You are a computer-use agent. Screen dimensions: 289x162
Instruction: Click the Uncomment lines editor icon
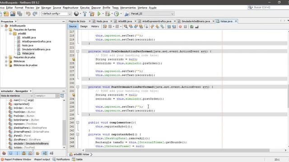(x=197, y=27)
